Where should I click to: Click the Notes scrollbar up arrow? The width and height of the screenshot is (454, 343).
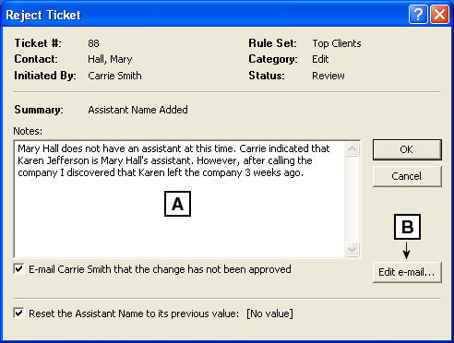click(x=352, y=149)
